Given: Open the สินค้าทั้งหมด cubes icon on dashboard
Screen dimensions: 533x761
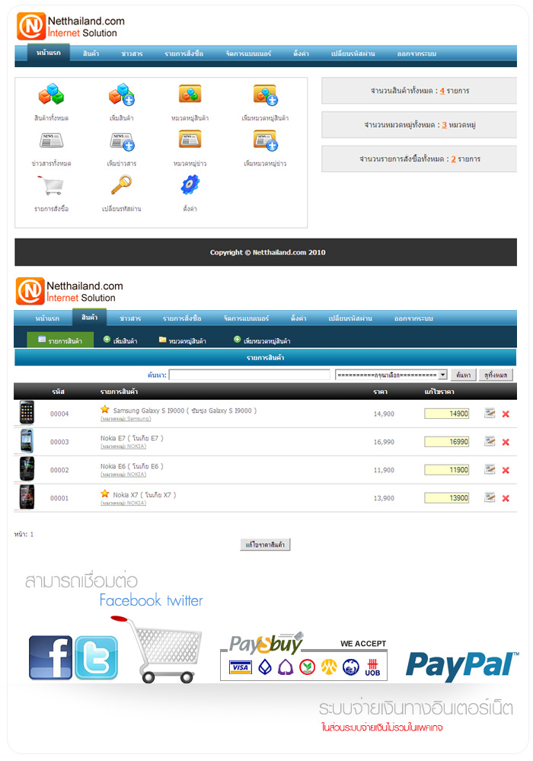Looking at the screenshot, I should click(x=52, y=94).
